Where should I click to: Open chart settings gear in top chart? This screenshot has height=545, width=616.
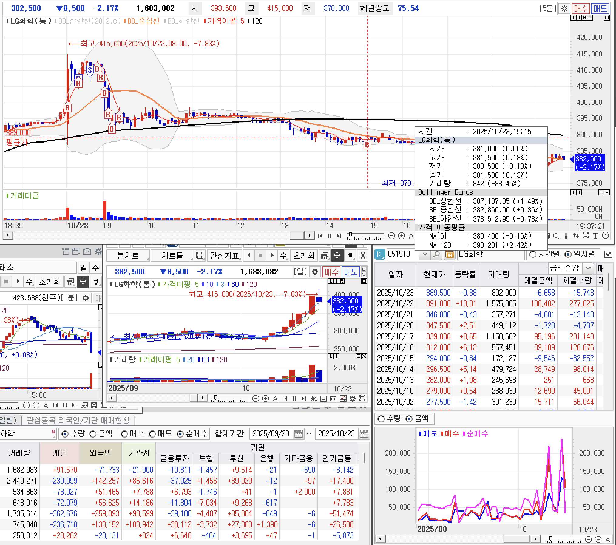coord(564,8)
